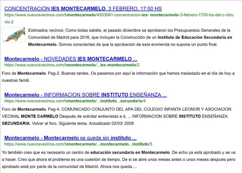Open the "NOVEDADES IES MONTECARMELO" result title
This screenshot has width=242, height=173.
click(71, 58)
